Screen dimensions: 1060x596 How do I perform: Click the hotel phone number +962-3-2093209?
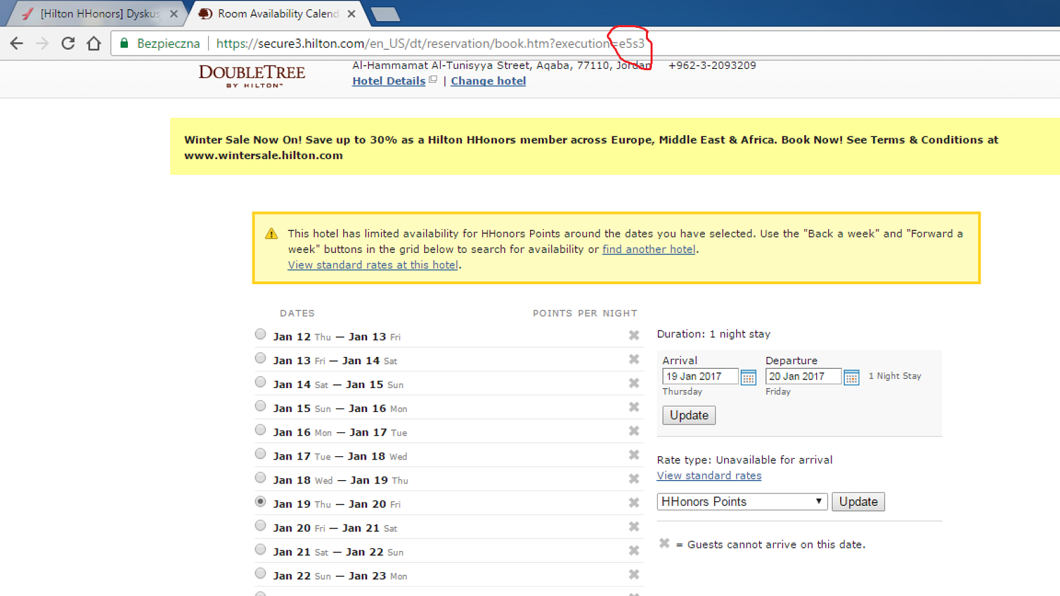click(712, 66)
